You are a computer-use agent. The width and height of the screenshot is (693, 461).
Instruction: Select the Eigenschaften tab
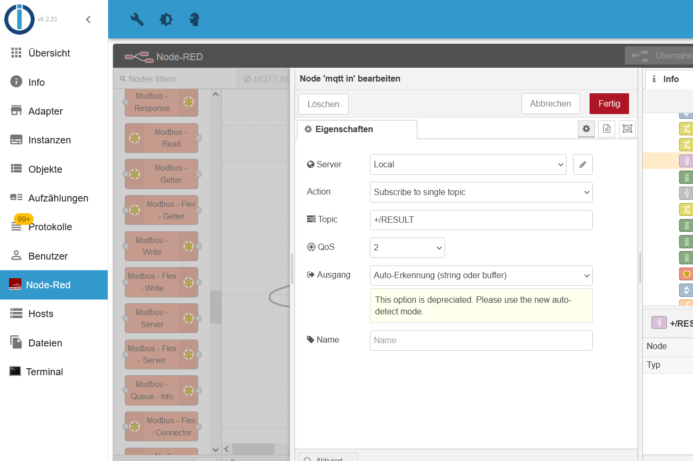coord(357,129)
